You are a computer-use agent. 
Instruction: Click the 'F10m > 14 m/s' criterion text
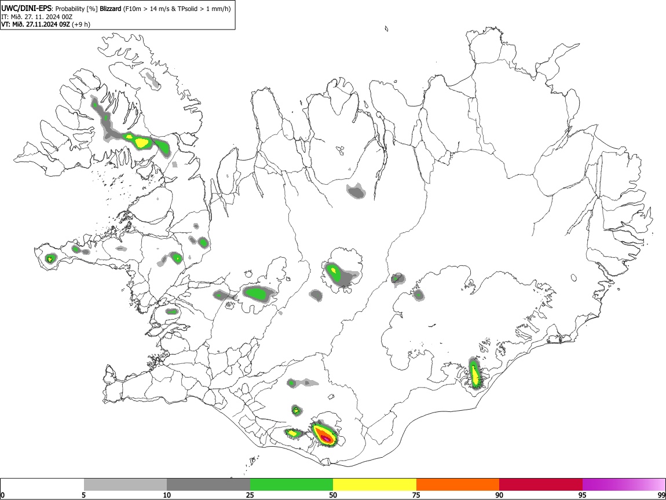pos(146,9)
